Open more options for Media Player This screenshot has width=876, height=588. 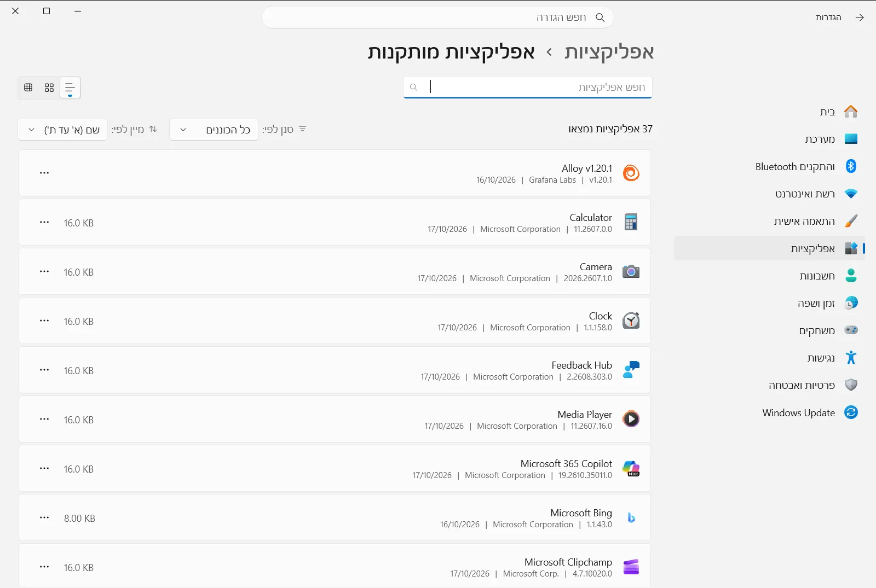click(x=44, y=419)
